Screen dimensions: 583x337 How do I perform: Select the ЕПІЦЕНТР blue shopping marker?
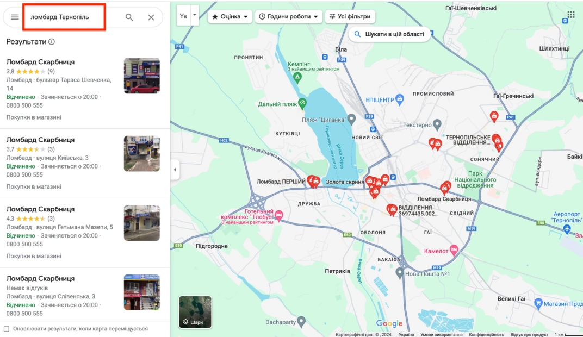(x=400, y=99)
